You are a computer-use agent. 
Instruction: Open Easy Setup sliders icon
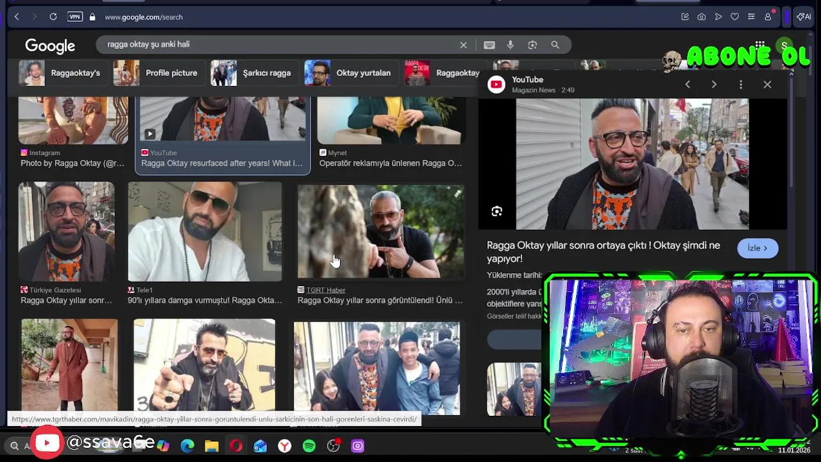(751, 17)
